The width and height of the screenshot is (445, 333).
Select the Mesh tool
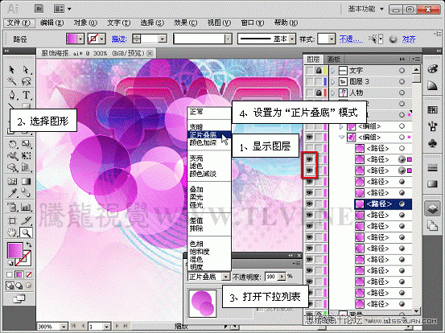click(12, 181)
